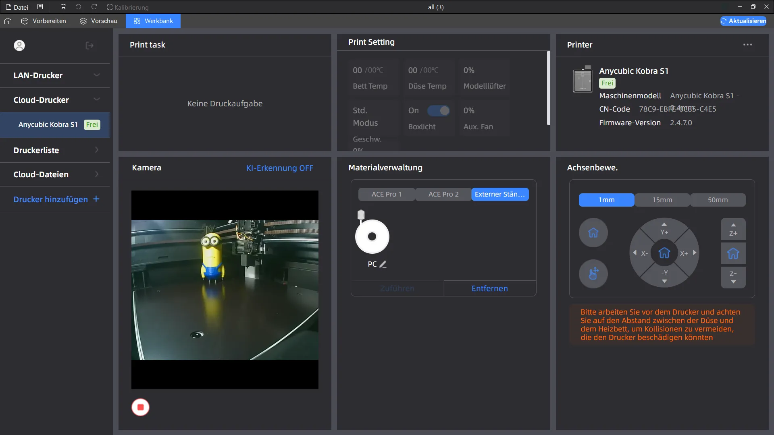This screenshot has height=435, width=774.
Task: Toggle the Boxlicht switch
Action: pos(438,111)
